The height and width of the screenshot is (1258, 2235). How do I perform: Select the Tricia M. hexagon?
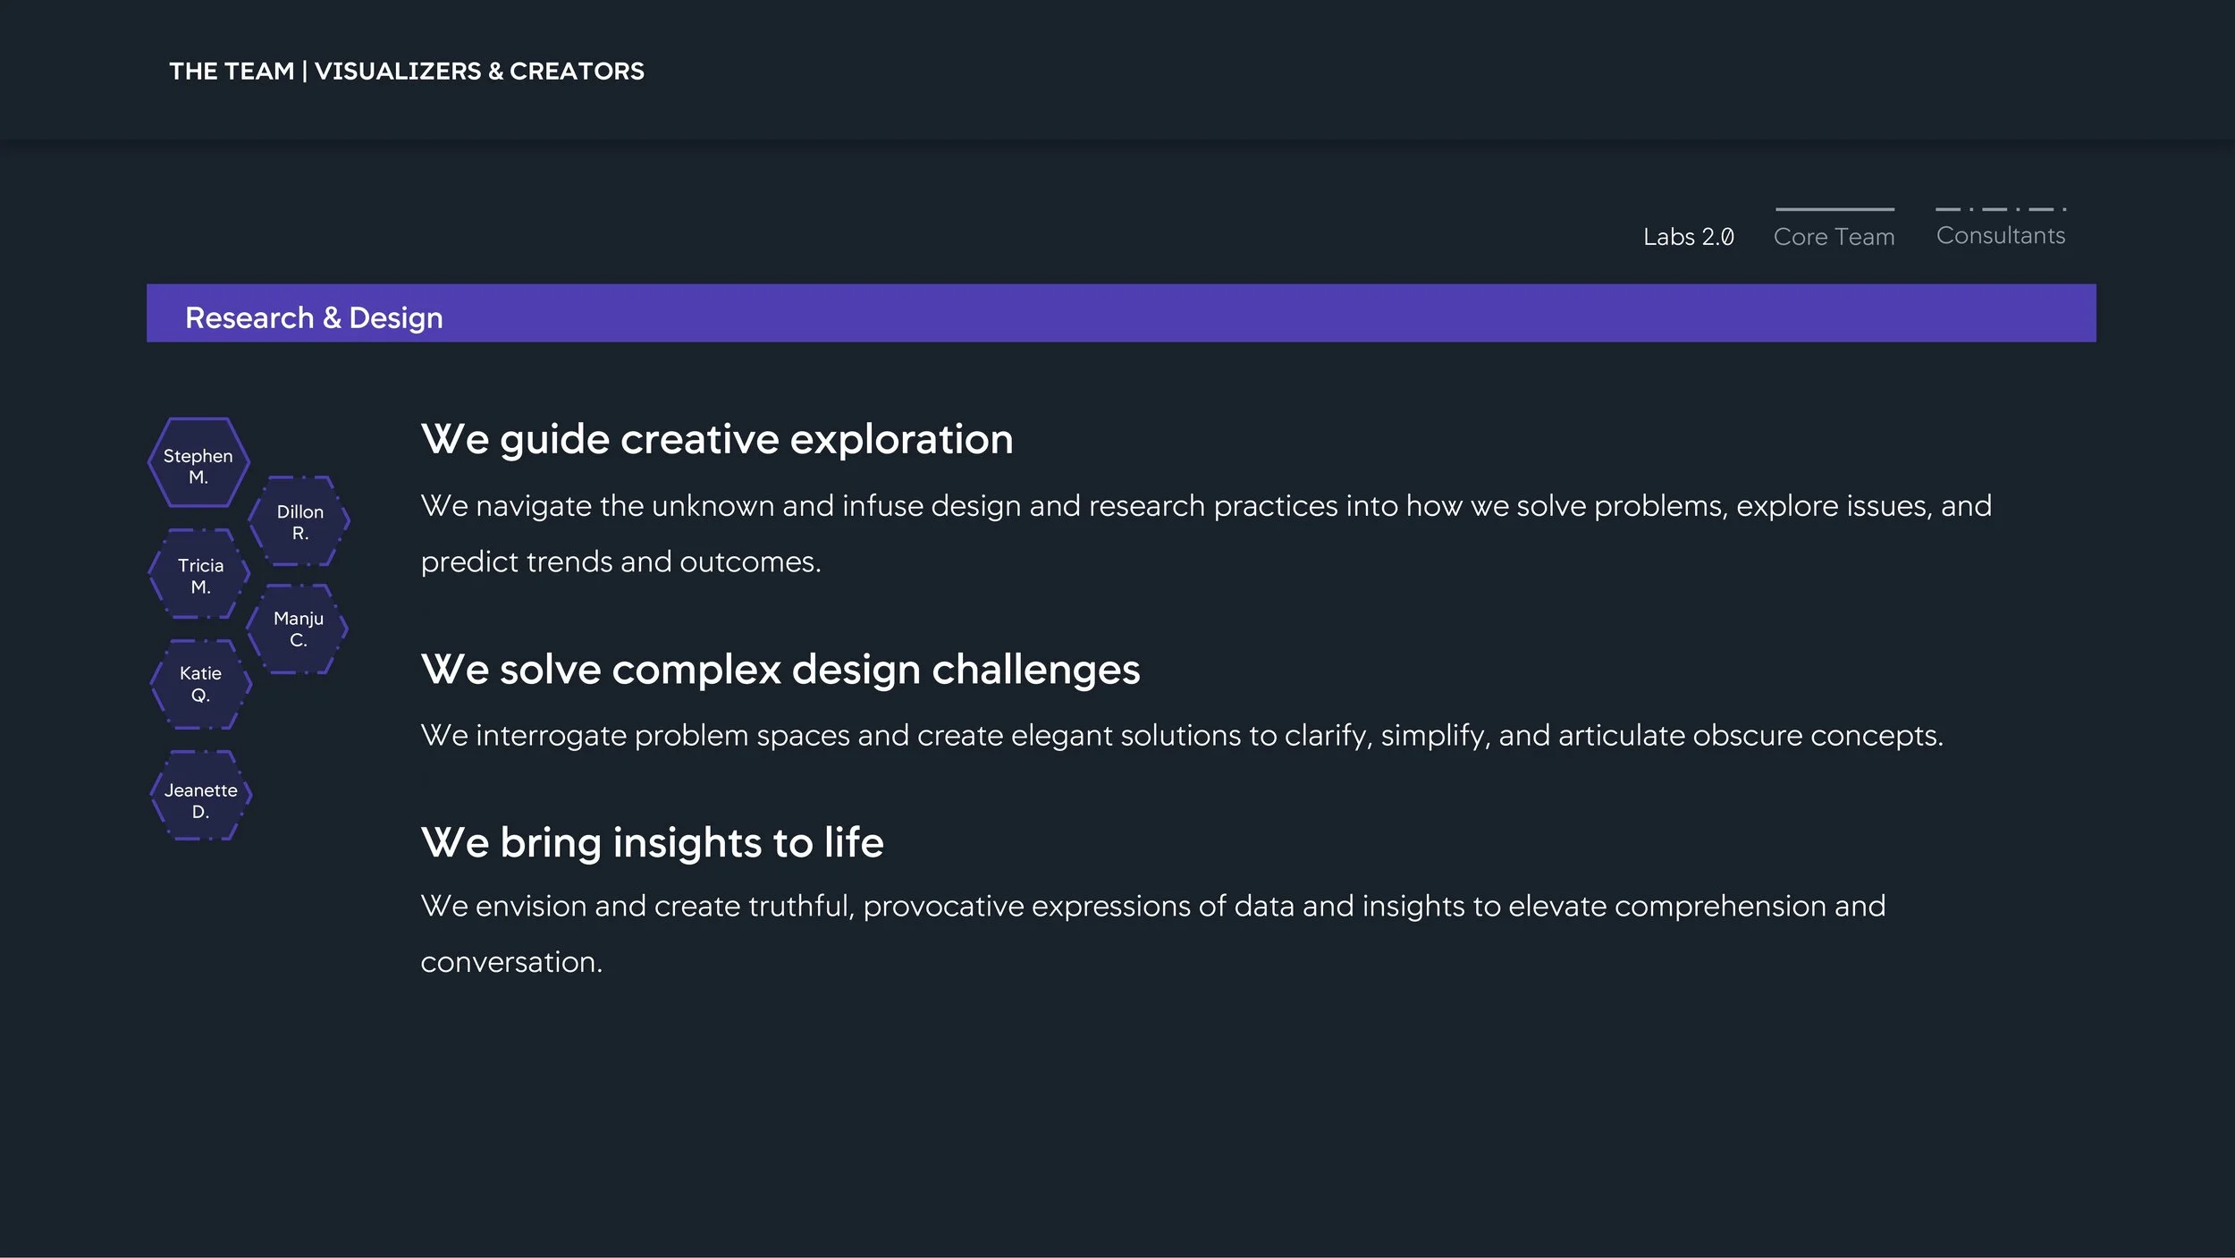[x=199, y=573]
